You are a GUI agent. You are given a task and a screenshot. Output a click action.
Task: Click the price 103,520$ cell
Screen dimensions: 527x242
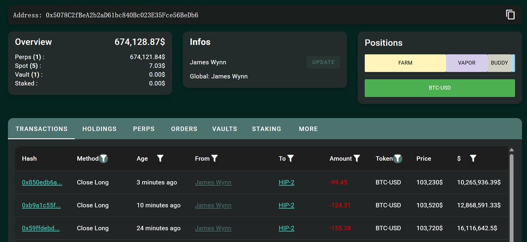pyautogui.click(x=429, y=205)
